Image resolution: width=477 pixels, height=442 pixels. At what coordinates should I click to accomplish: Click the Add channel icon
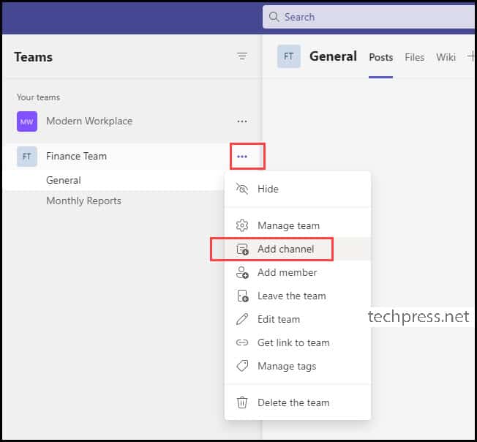(x=242, y=249)
